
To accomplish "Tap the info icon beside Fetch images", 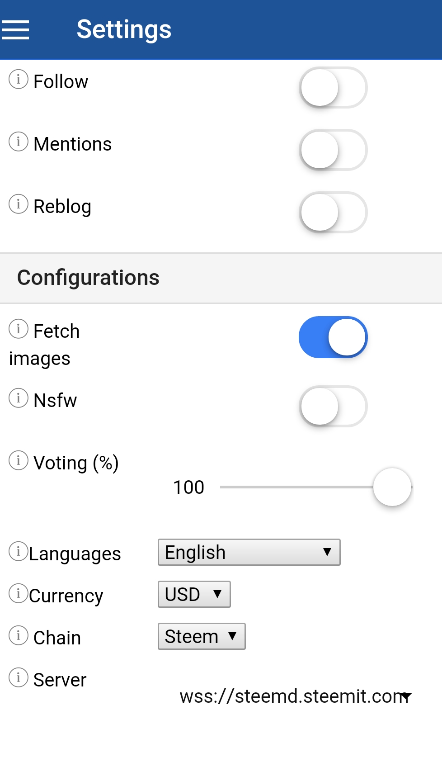I will click(19, 329).
